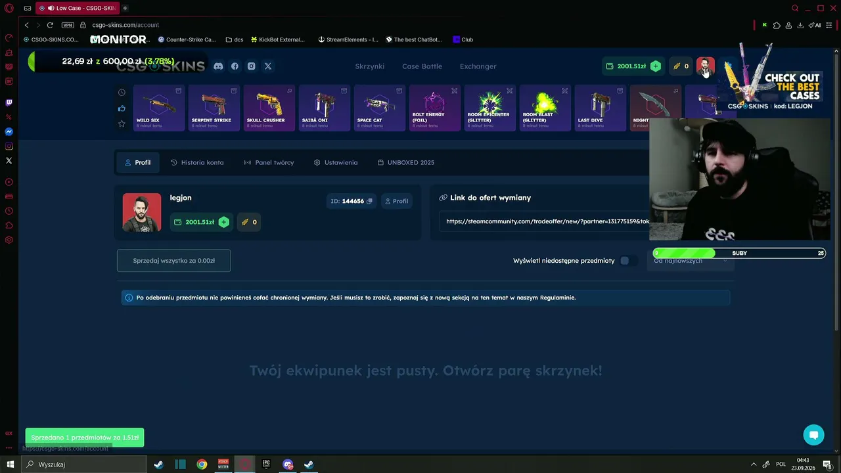Viewport: 841px width, 473px height.
Task: Open the live chat support bubble
Action: pyautogui.click(x=813, y=435)
